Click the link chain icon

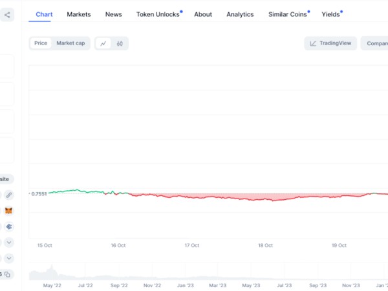pos(9,195)
